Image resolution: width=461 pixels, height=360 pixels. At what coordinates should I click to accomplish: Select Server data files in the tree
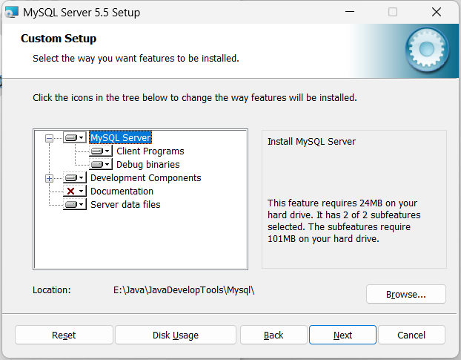125,205
